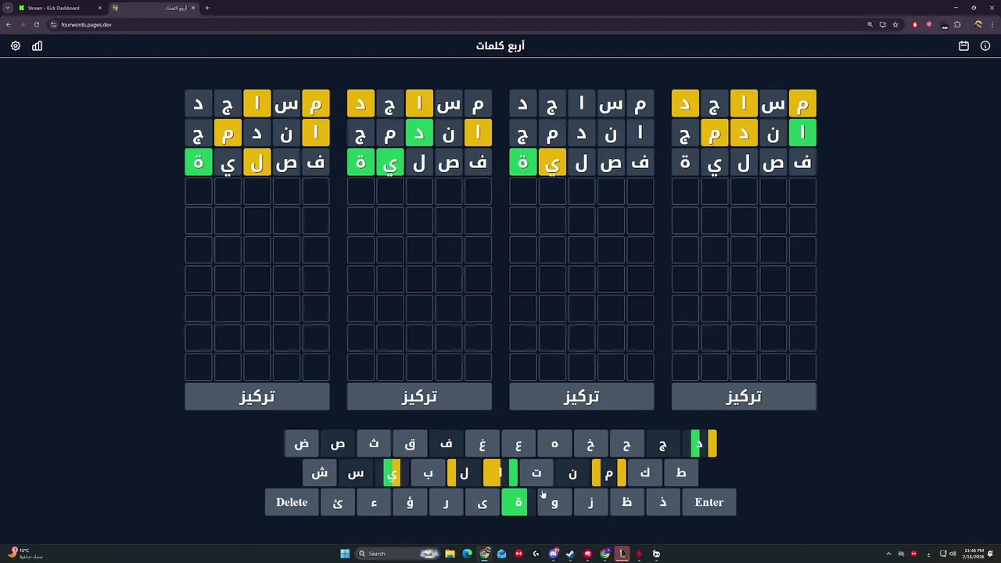The height and width of the screenshot is (563, 1001).
Task: Tap the ى key on keyboard
Action: 483,502
